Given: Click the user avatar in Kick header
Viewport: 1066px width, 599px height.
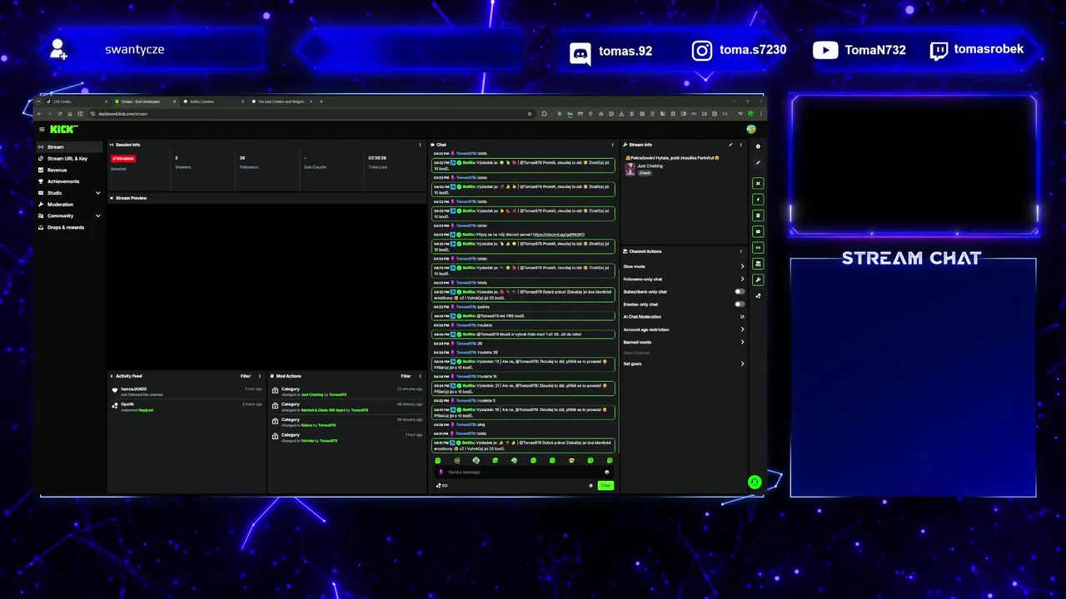Looking at the screenshot, I should (x=751, y=129).
